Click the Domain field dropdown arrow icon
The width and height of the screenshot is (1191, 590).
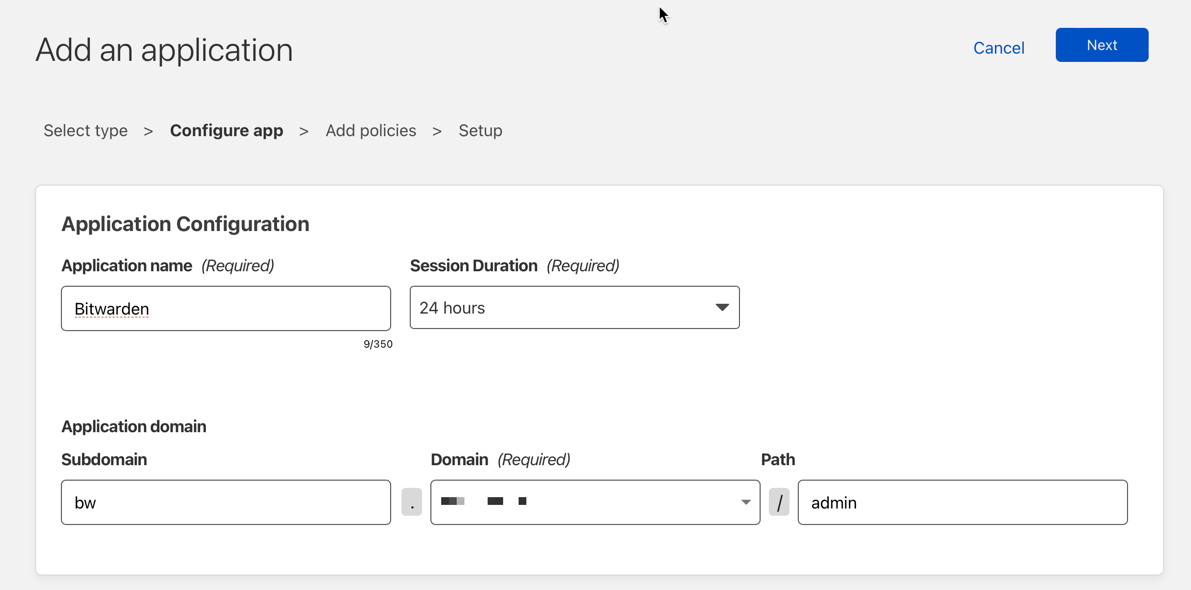[x=746, y=502]
